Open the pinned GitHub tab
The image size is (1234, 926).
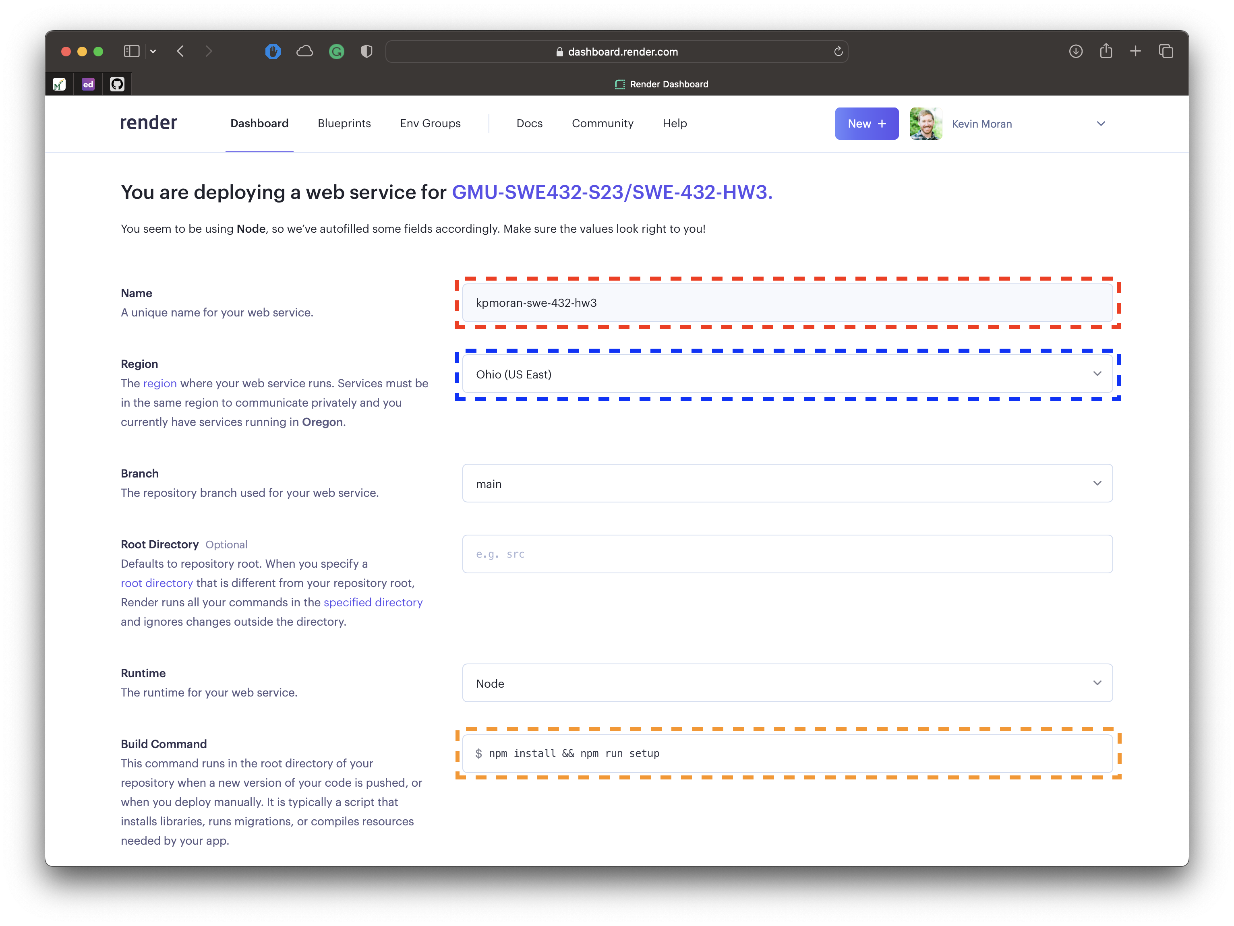tap(117, 84)
